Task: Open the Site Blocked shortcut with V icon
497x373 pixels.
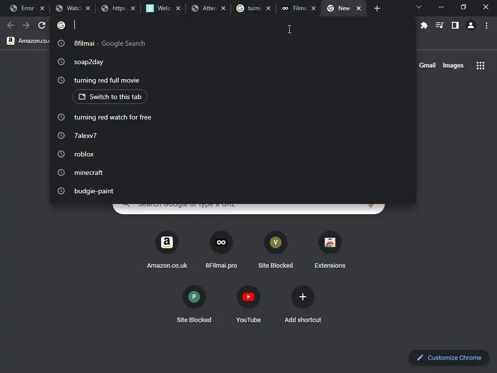Action: point(276,250)
